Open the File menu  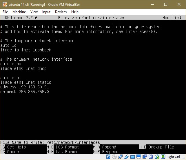tap(5, 12)
